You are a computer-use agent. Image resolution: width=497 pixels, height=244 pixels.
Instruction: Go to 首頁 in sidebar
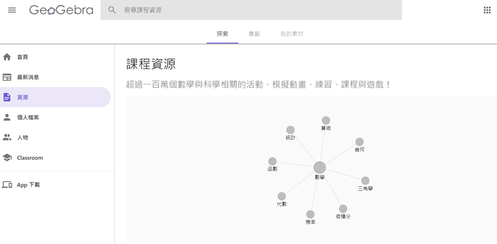(56, 57)
